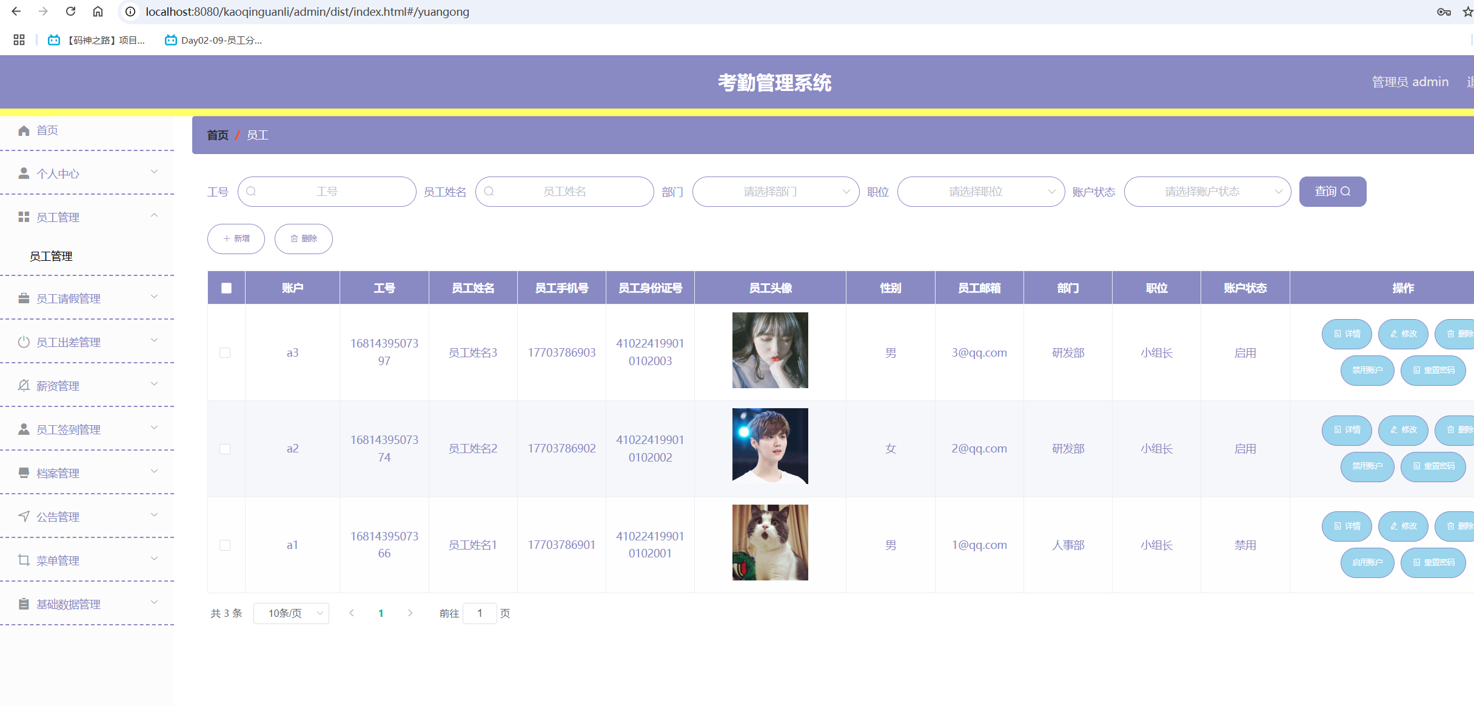This screenshot has width=1474, height=706.
Task: Check the row checkbox for account a1
Action: point(225,545)
